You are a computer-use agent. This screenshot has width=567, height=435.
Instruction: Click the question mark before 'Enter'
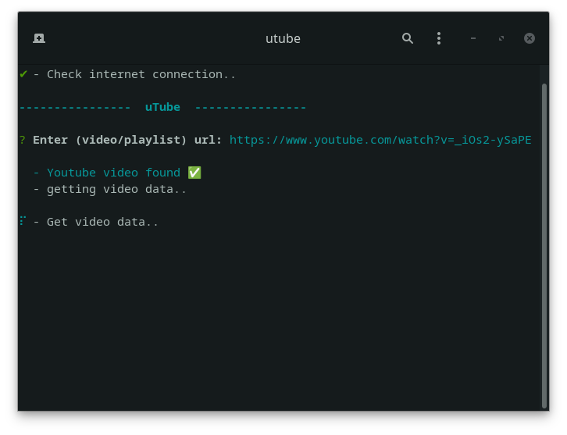point(23,140)
